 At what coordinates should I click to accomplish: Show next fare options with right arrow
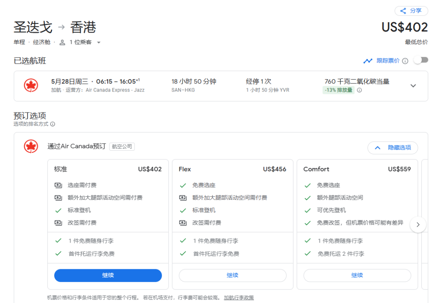pyautogui.click(x=418, y=225)
